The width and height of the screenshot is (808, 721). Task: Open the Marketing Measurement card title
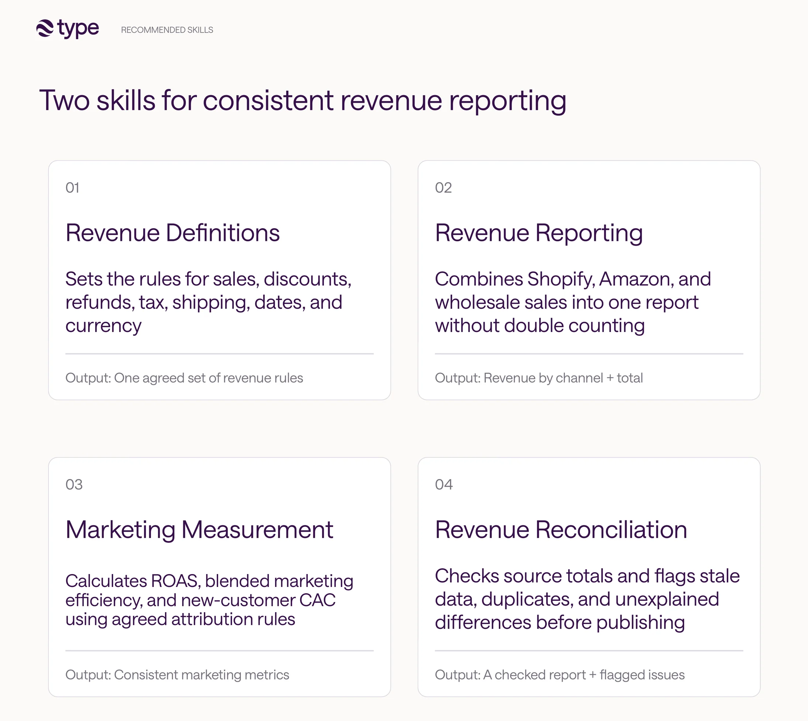click(x=199, y=530)
